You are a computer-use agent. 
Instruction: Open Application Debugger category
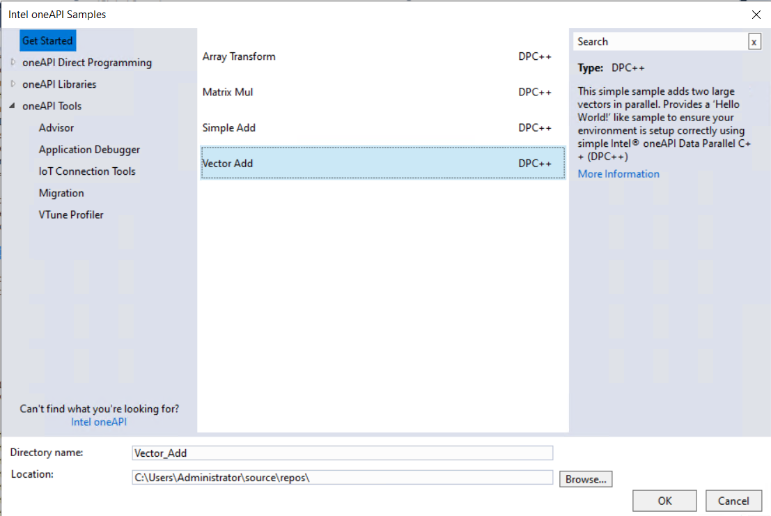[x=89, y=150]
